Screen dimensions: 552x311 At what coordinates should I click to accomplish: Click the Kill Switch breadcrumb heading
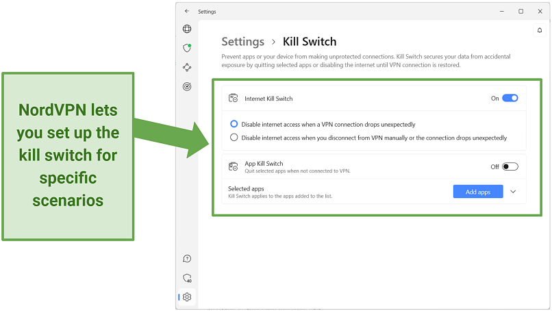point(310,42)
